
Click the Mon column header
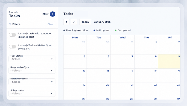pos(75,37)
